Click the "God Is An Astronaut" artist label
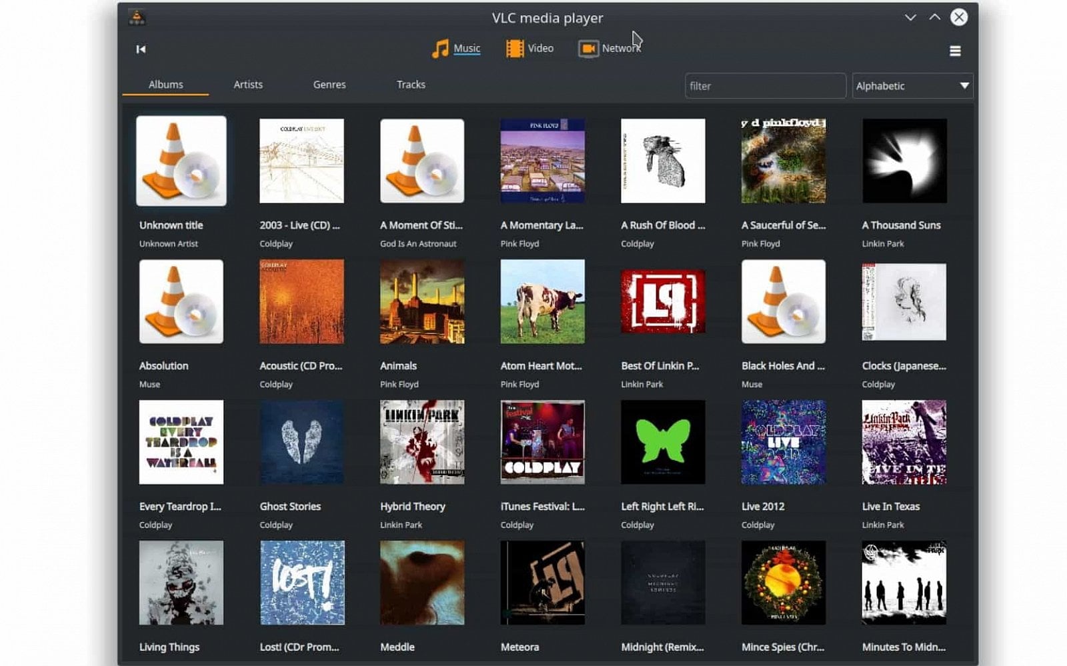Image resolution: width=1067 pixels, height=666 pixels. pos(418,244)
